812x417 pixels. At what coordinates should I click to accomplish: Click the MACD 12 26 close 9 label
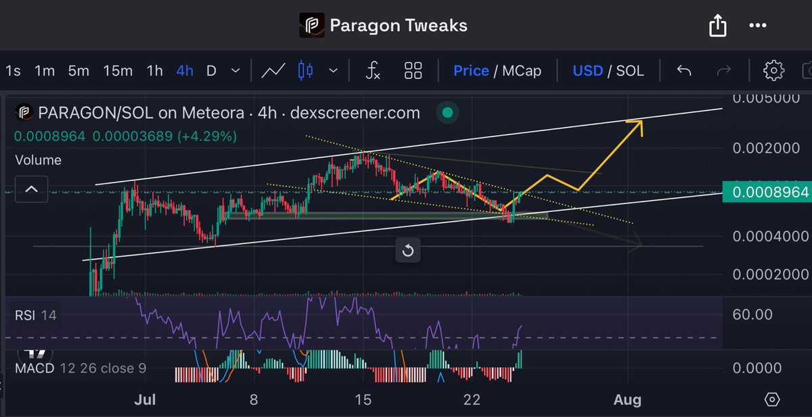80,368
